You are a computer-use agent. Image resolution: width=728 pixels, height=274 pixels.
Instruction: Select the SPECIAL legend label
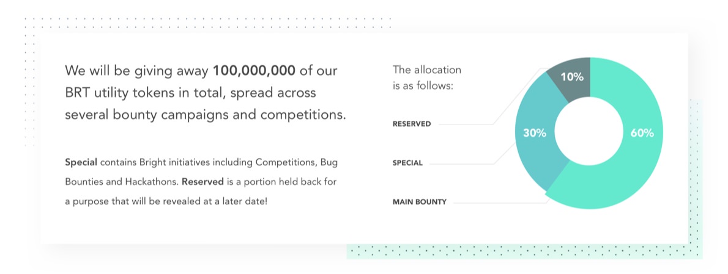pyautogui.click(x=407, y=163)
